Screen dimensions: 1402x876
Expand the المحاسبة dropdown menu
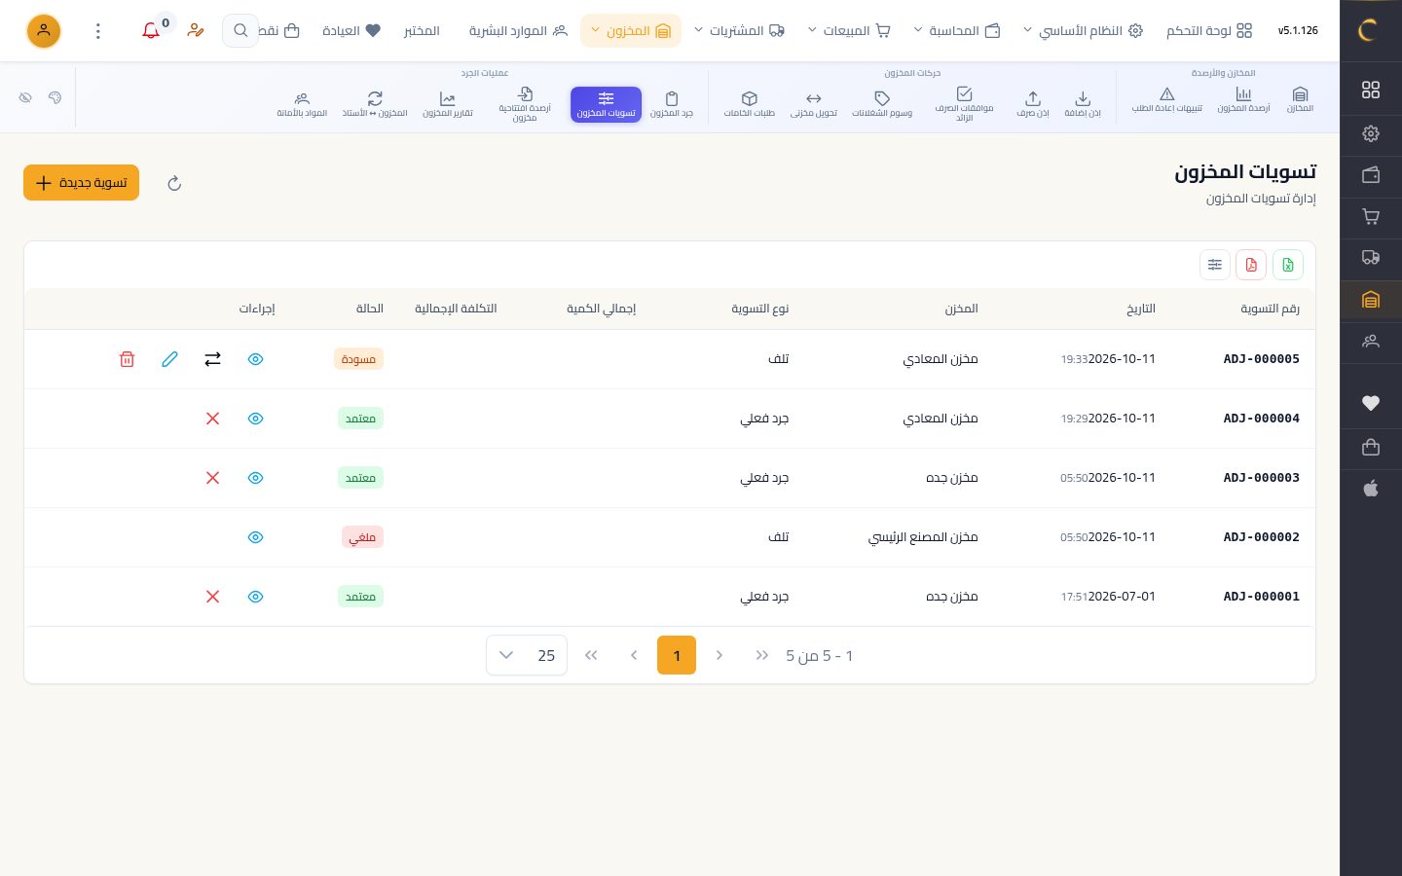click(x=957, y=31)
